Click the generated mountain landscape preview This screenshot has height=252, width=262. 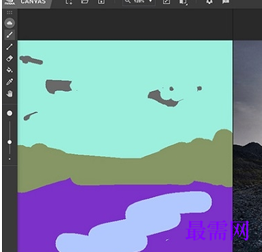click(248, 146)
